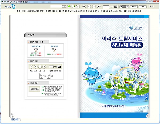Click the Arisu logo in the toolbar
This screenshot has width=160, height=124.
[10, 7]
